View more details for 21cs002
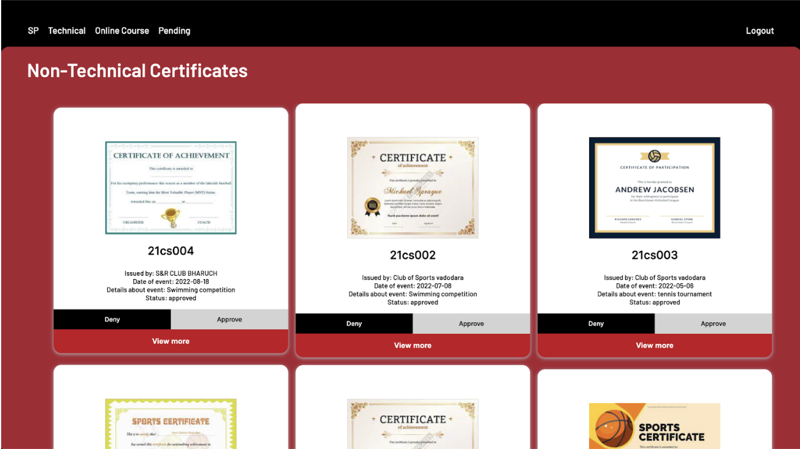Image resolution: width=800 pixels, height=449 pixels. click(x=412, y=345)
